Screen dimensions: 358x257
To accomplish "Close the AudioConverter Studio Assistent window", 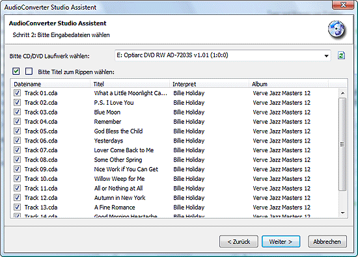I will click(343, 5).
